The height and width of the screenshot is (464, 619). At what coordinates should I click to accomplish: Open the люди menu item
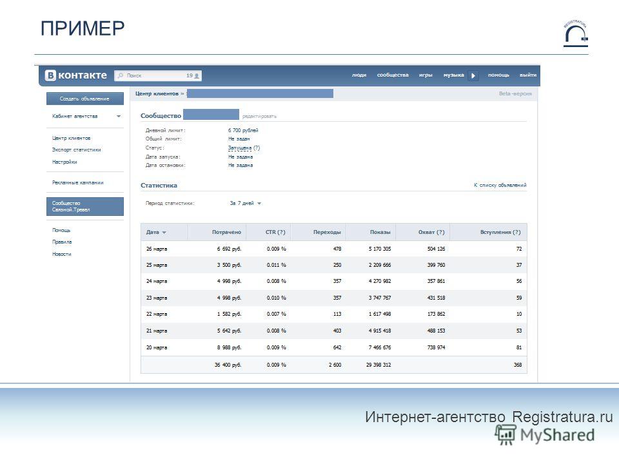point(359,75)
